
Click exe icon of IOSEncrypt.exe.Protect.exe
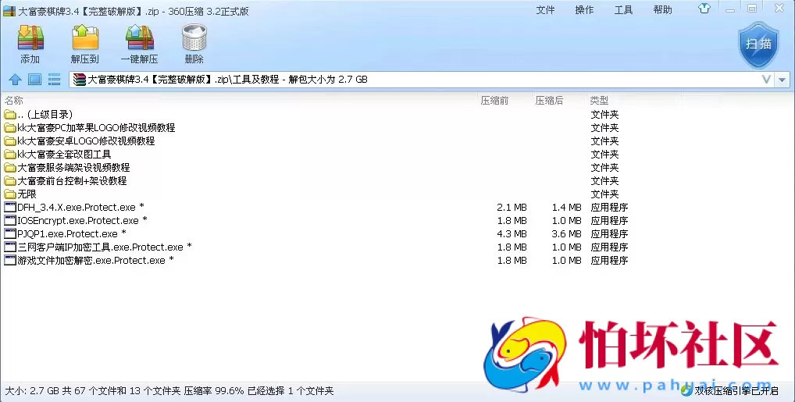[x=9, y=221]
